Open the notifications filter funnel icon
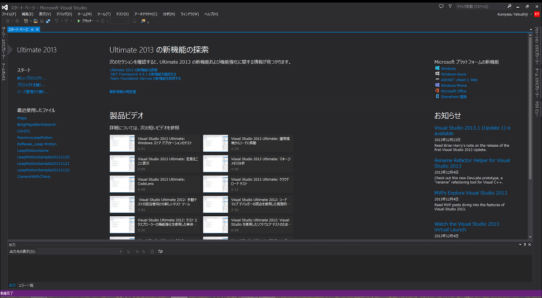 450,6
